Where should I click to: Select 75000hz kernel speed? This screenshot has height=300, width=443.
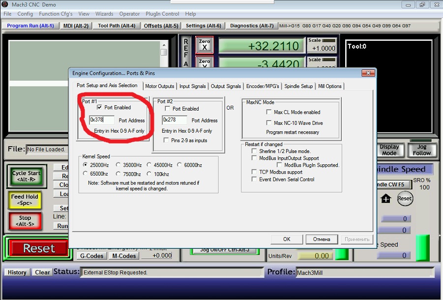tap(118, 174)
